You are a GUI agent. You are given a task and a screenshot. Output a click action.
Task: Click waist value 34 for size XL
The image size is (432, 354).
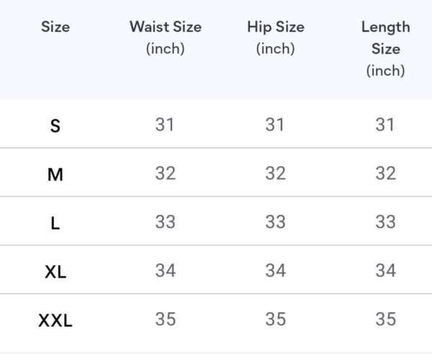(166, 270)
